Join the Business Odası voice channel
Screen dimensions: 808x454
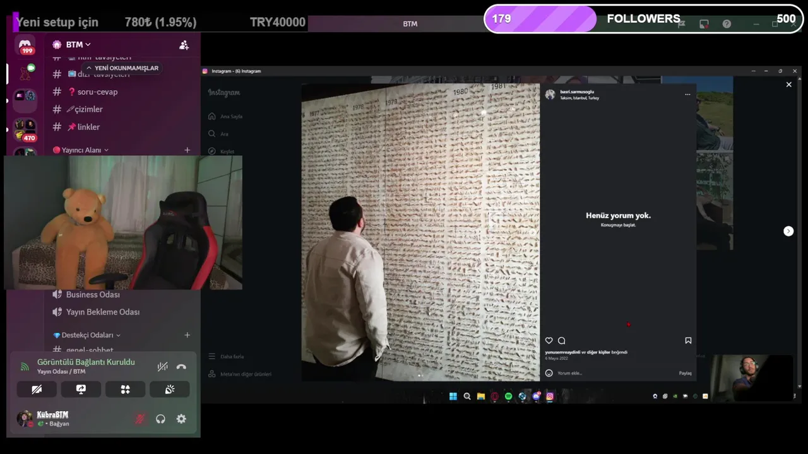click(x=93, y=294)
